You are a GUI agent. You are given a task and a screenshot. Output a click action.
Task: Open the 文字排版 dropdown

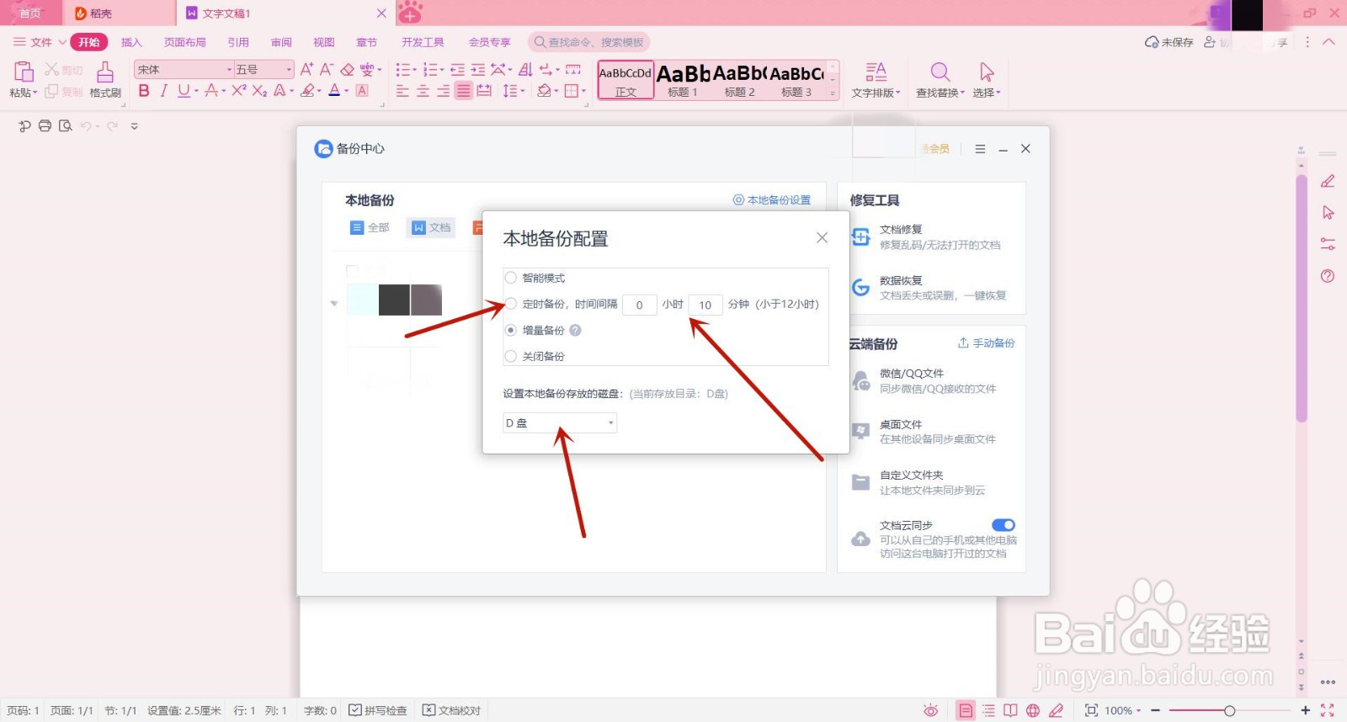876,81
